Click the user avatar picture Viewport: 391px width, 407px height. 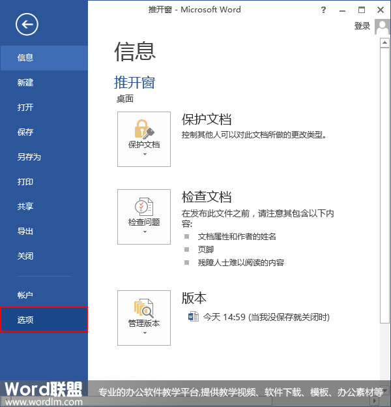tap(383, 26)
